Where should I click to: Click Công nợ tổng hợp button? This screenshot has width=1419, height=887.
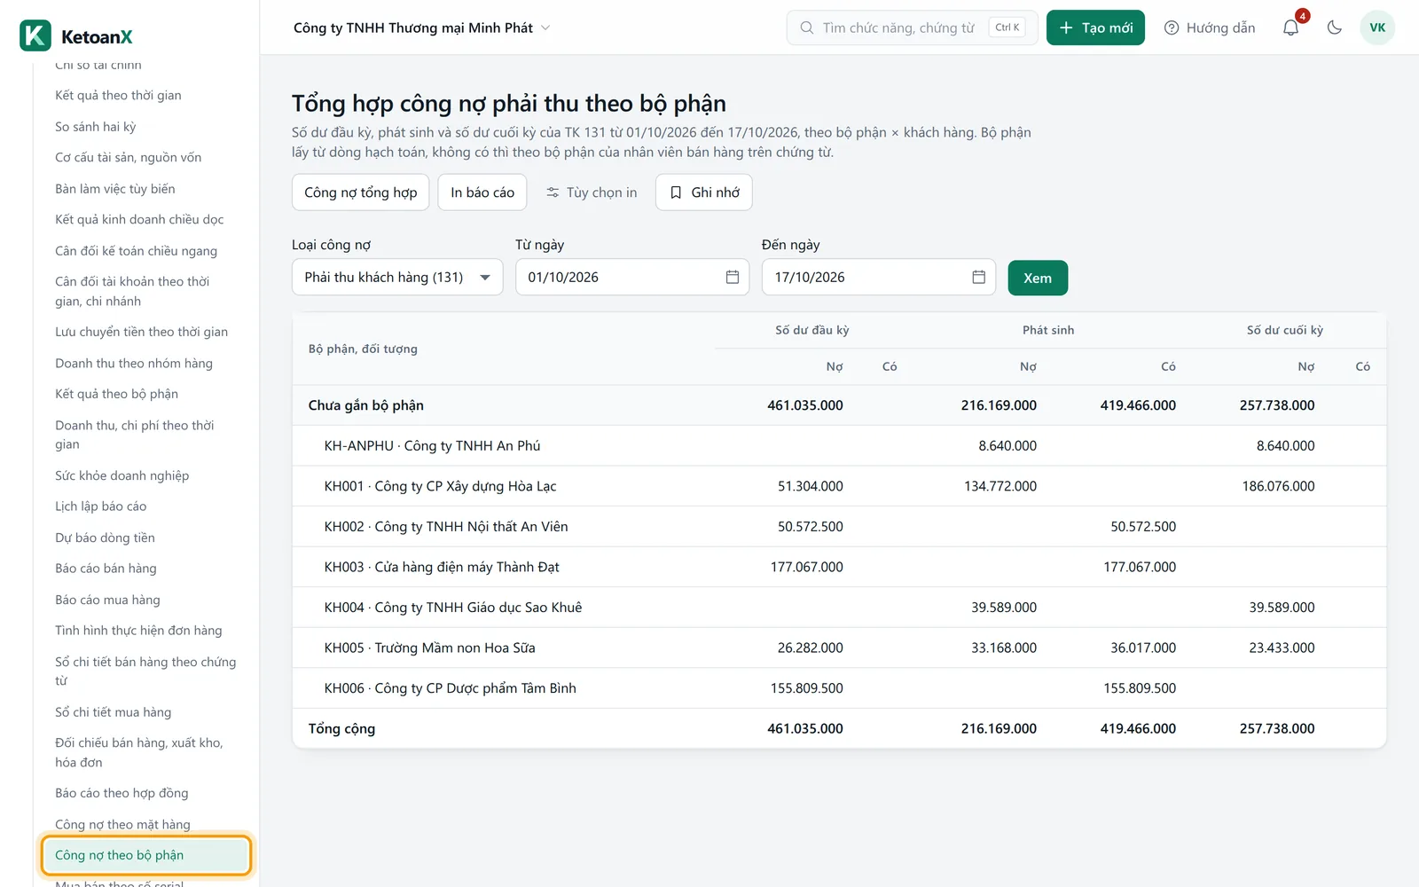(x=361, y=192)
